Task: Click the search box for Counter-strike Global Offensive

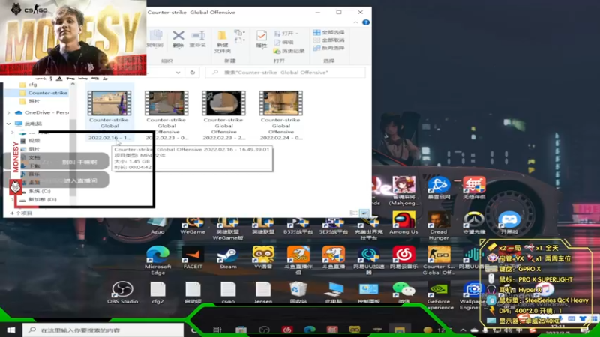Action: 285,72
